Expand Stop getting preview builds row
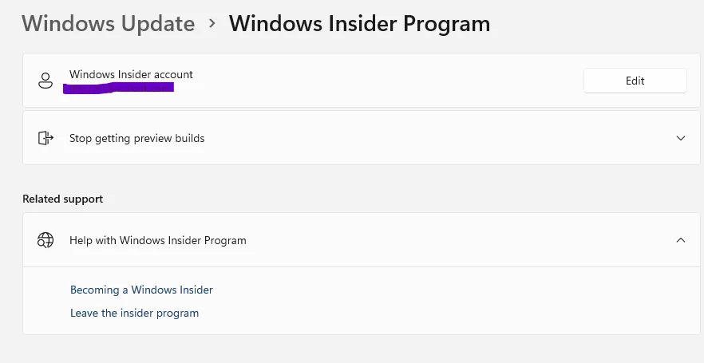Viewport: 704px width, 363px height. (361, 138)
